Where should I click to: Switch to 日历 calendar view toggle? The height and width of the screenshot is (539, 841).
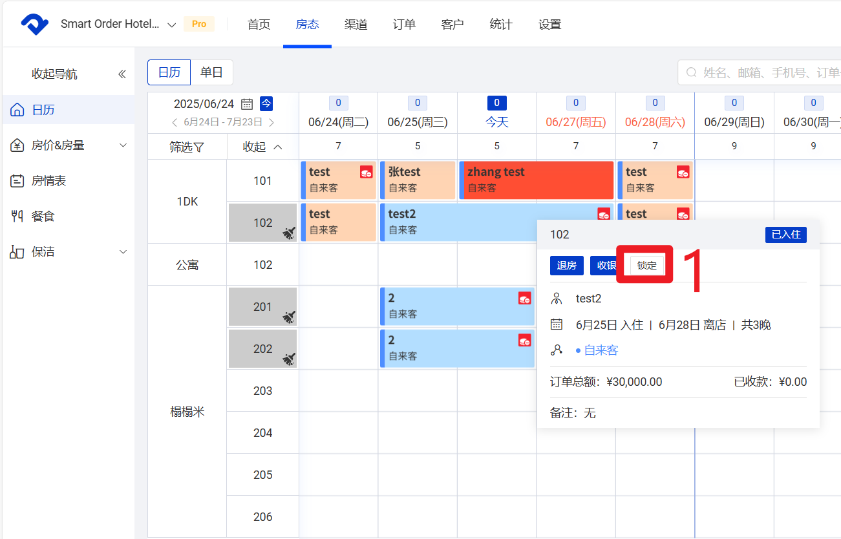(169, 72)
